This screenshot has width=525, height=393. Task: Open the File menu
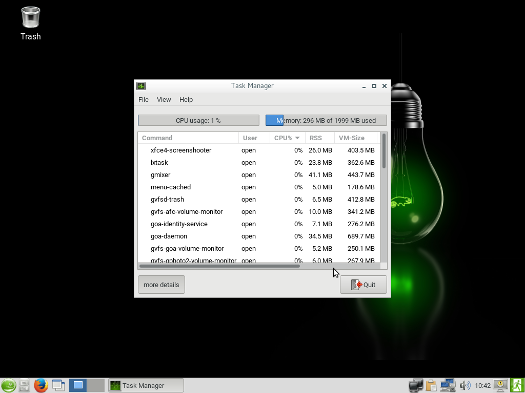pos(144,100)
